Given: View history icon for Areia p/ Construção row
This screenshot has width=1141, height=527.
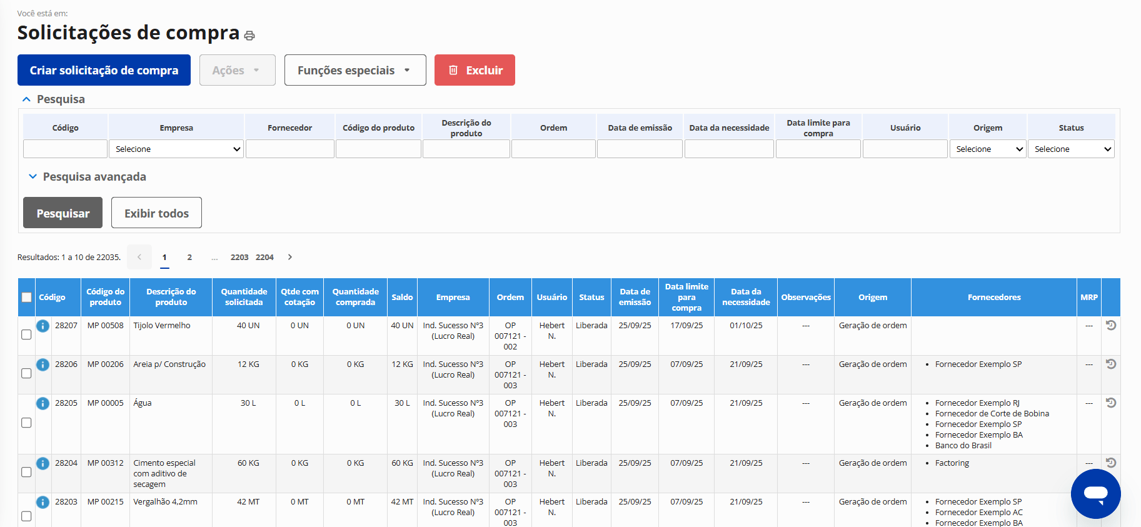Looking at the screenshot, I should click(1110, 364).
